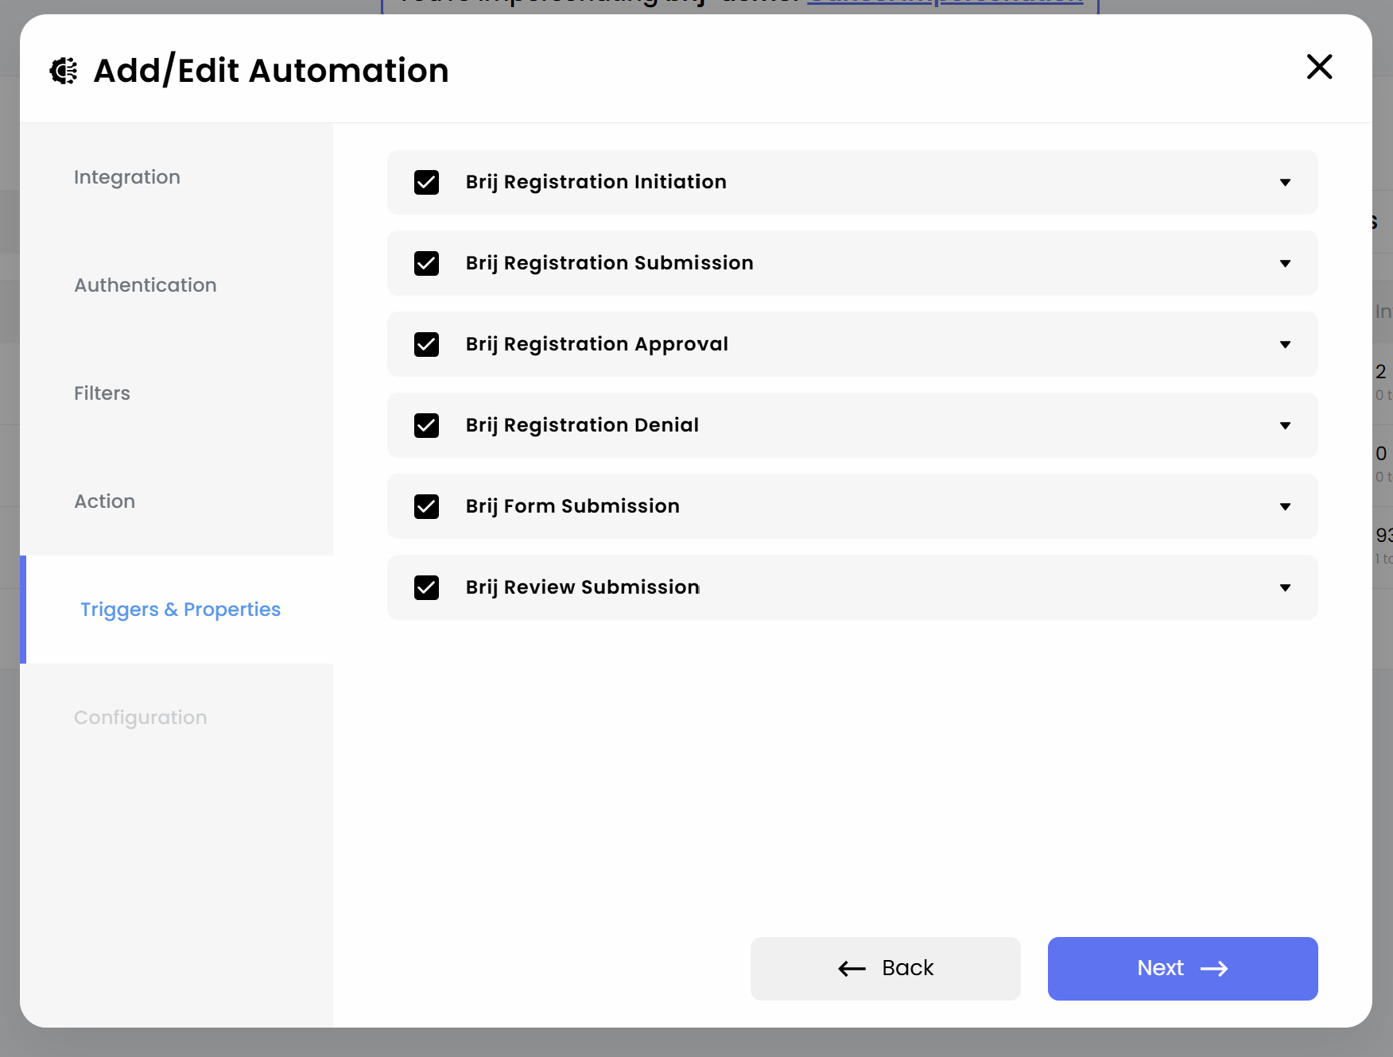Click the Brij Form Submission label
This screenshot has width=1393, height=1057.
(572, 506)
